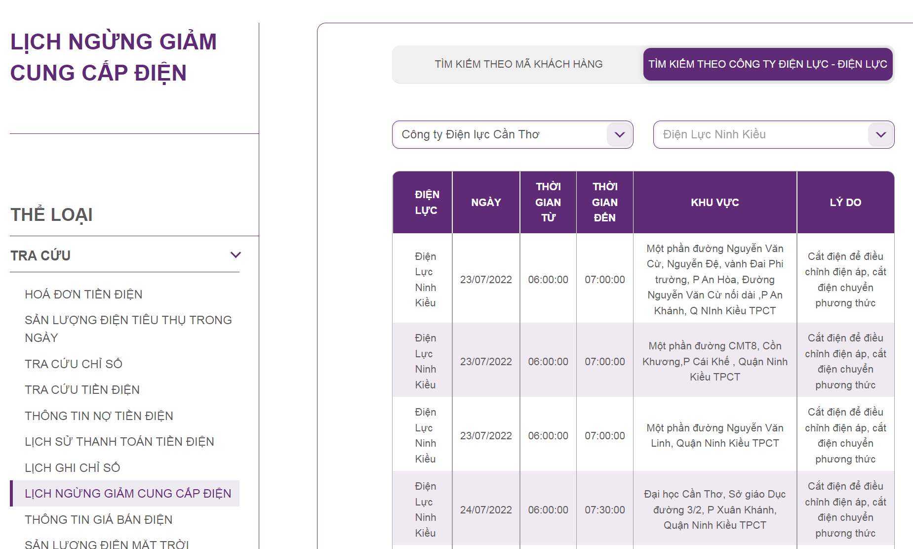Select Tìm kiếm theo Công ty Điện lực tab

(x=767, y=64)
